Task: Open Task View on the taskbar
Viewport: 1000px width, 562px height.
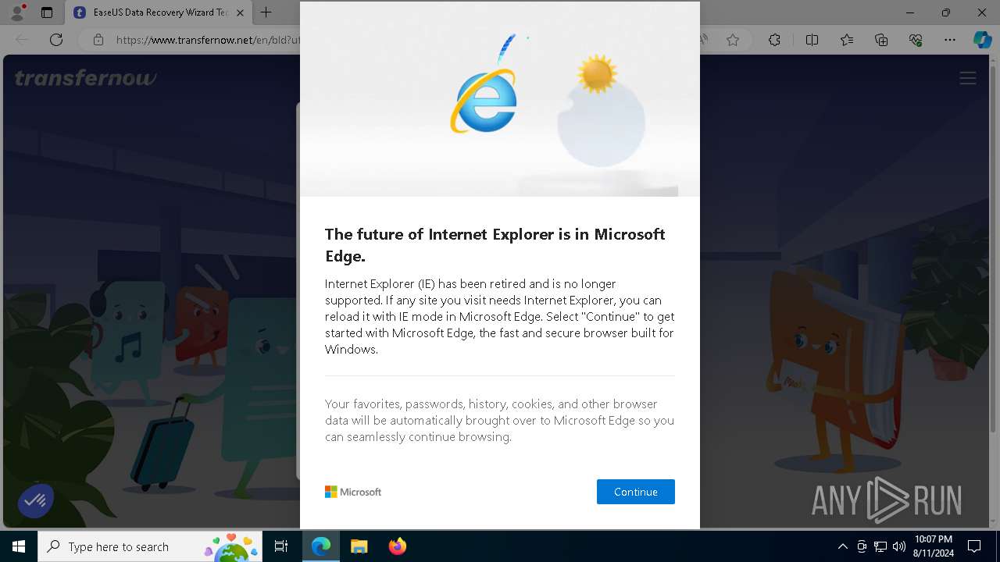Action: tap(281, 546)
